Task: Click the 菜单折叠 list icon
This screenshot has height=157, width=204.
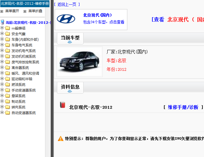Action: click(x=25, y=12)
